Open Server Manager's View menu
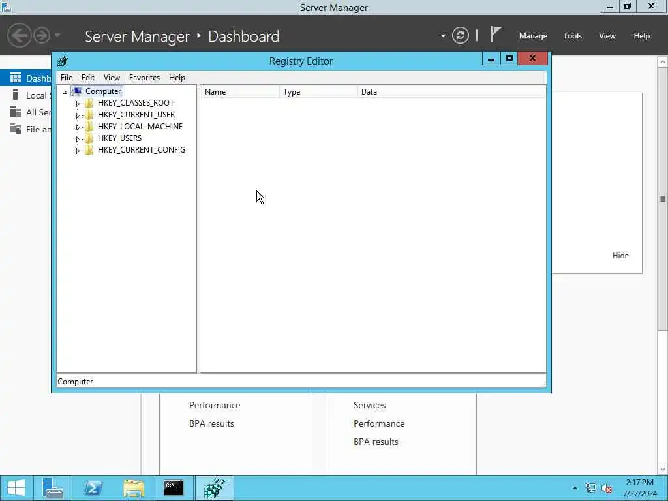 click(x=607, y=36)
